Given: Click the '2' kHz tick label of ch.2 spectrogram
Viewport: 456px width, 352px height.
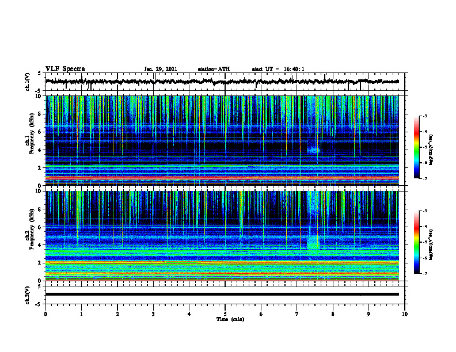Looking at the screenshot, I should [40, 263].
